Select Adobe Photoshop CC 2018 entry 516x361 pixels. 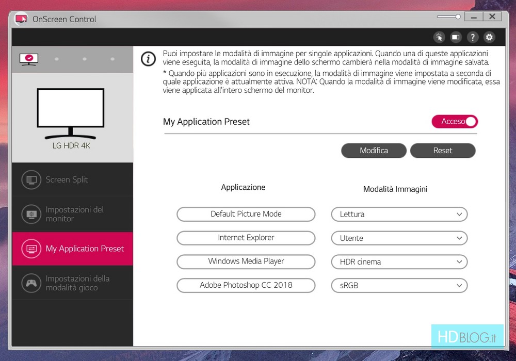pos(246,285)
